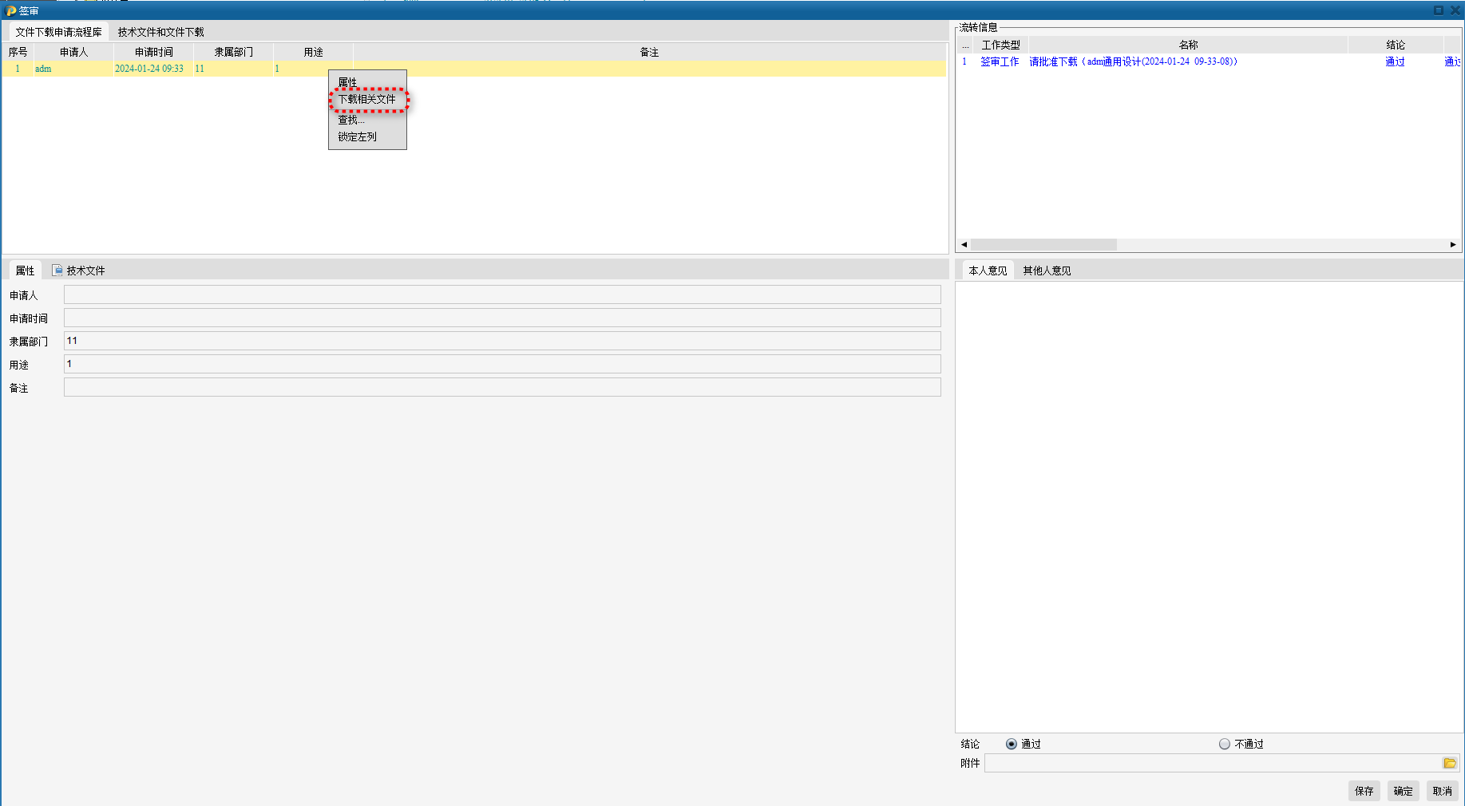
Task: Switch to the 技术文件 tab
Action: (78, 271)
